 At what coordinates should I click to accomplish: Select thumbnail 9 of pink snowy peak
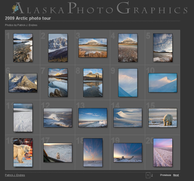point(128,83)
